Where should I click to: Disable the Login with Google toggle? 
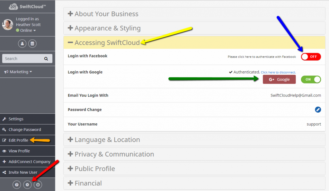tap(311, 79)
